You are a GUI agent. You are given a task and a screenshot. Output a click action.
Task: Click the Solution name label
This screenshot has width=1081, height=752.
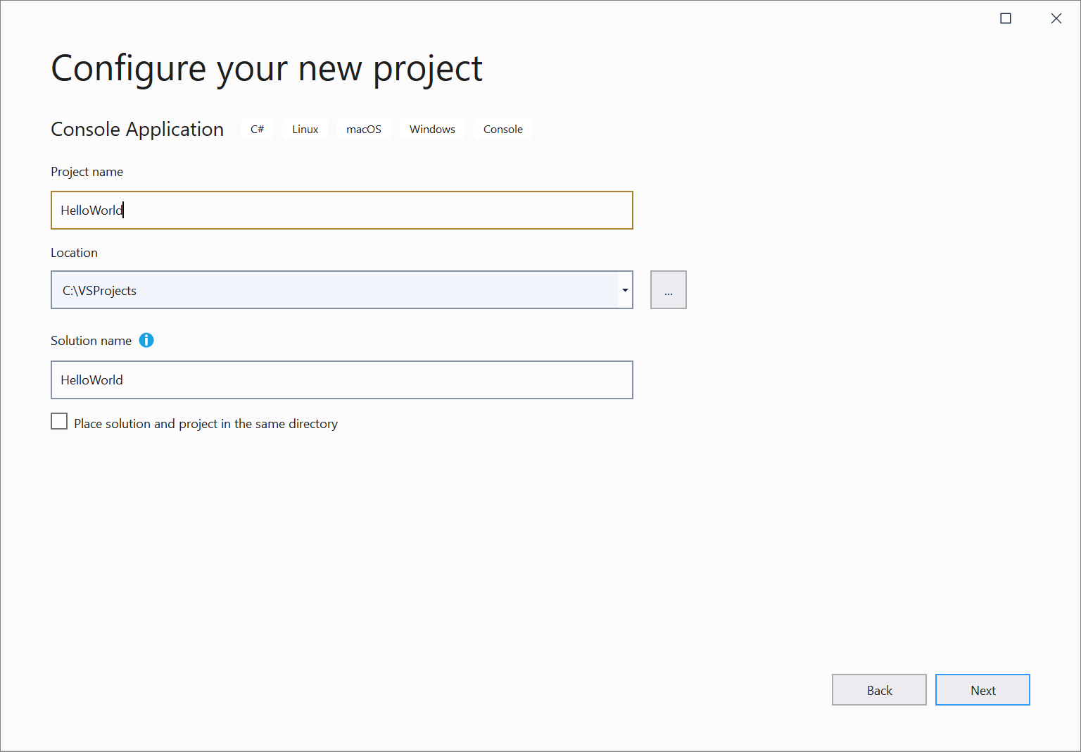click(91, 340)
